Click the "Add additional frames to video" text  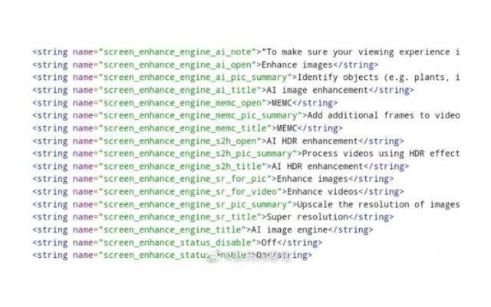click(x=384, y=116)
